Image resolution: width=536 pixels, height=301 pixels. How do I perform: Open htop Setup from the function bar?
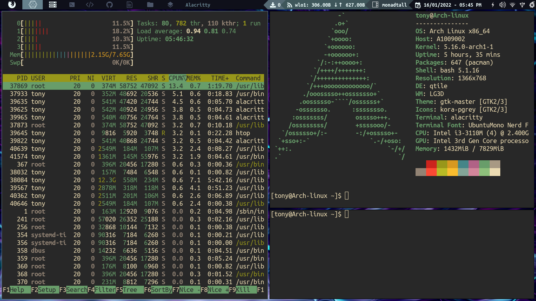(x=46, y=290)
